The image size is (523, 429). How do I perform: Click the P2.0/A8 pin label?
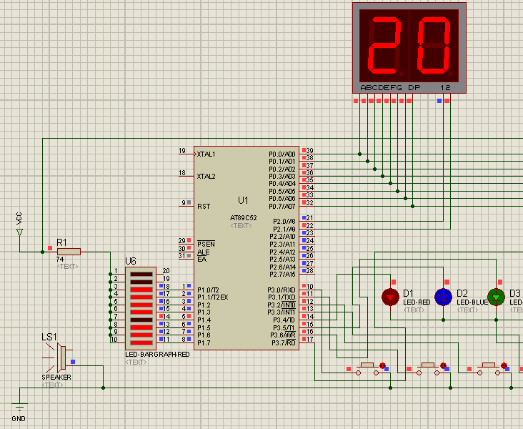(284, 222)
